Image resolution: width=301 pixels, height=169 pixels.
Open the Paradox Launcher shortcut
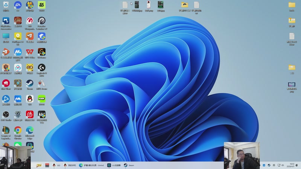click(x=42, y=21)
